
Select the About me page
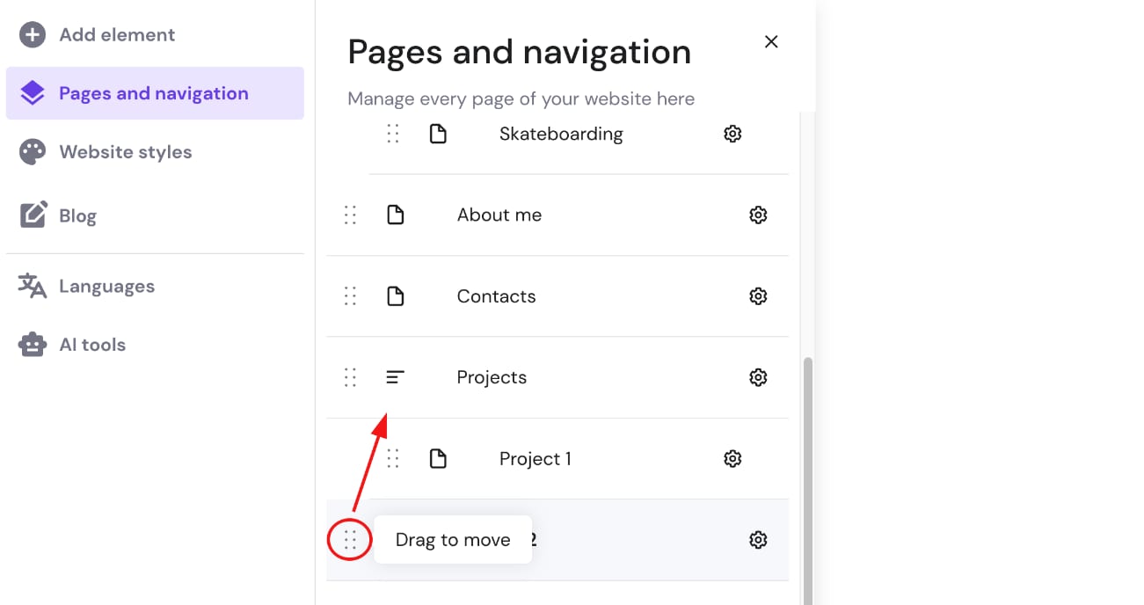click(x=499, y=215)
